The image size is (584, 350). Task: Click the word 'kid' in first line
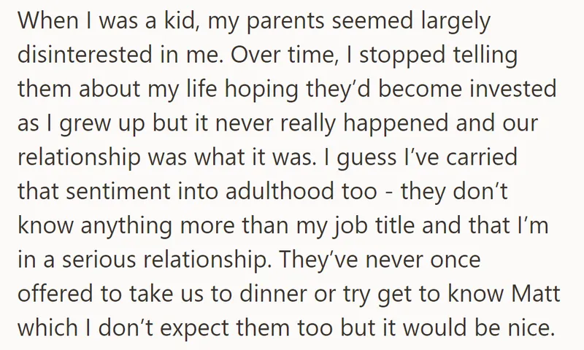(x=179, y=21)
